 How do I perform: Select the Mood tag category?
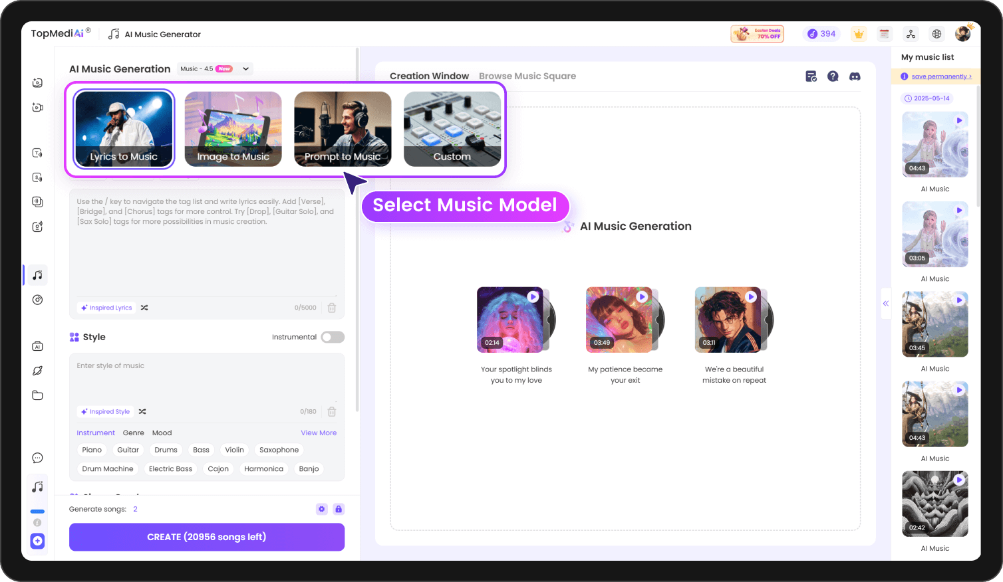(x=162, y=433)
